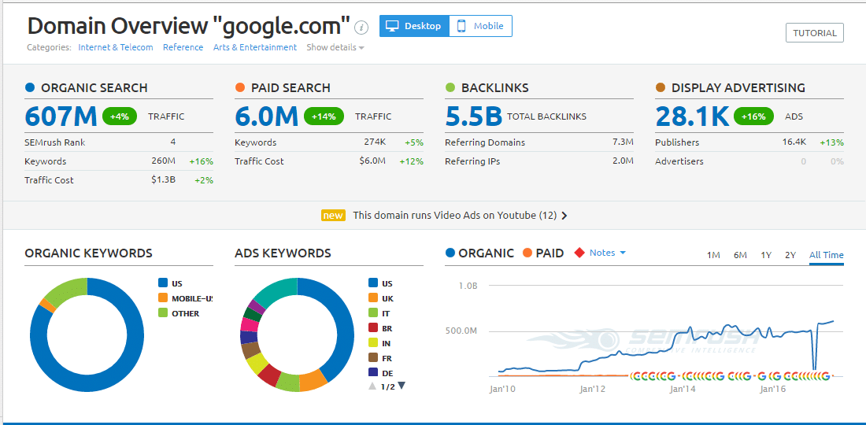The width and height of the screenshot is (866, 425).
Task: Select the 1Y time range
Action: (x=765, y=255)
